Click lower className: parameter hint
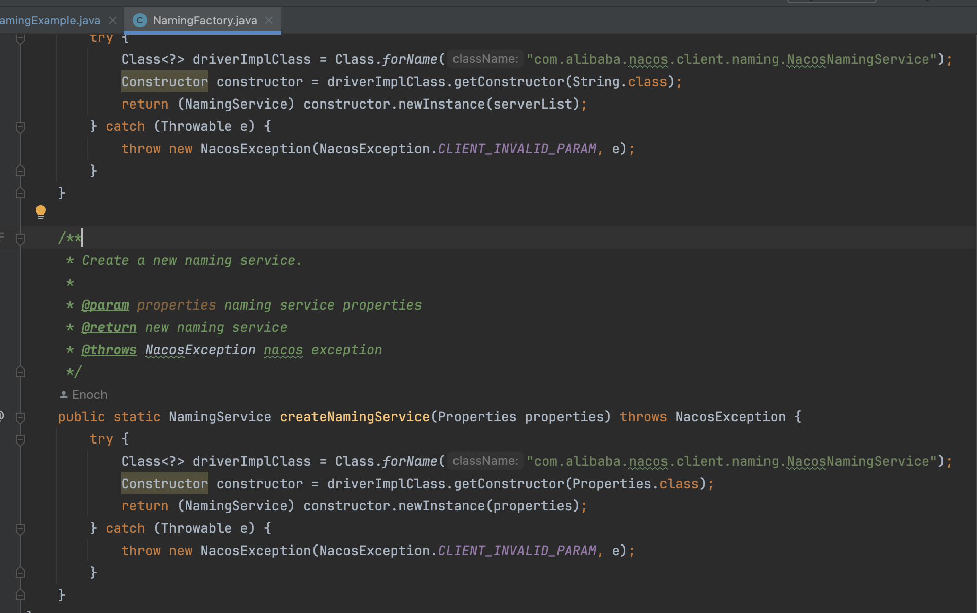Image resolution: width=977 pixels, height=613 pixels. coord(485,461)
